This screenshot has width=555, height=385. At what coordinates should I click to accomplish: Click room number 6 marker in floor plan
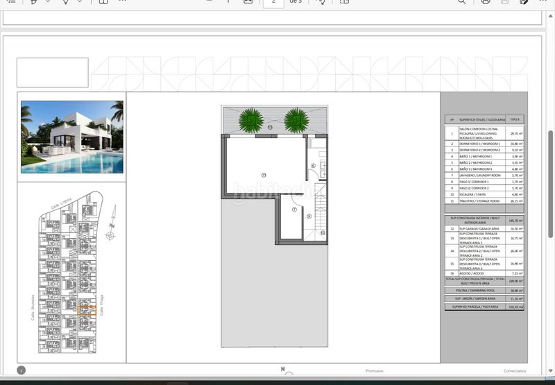coord(313,166)
